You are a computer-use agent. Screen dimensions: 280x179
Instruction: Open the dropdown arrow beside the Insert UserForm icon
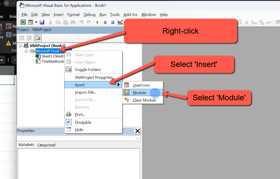pos(36,22)
